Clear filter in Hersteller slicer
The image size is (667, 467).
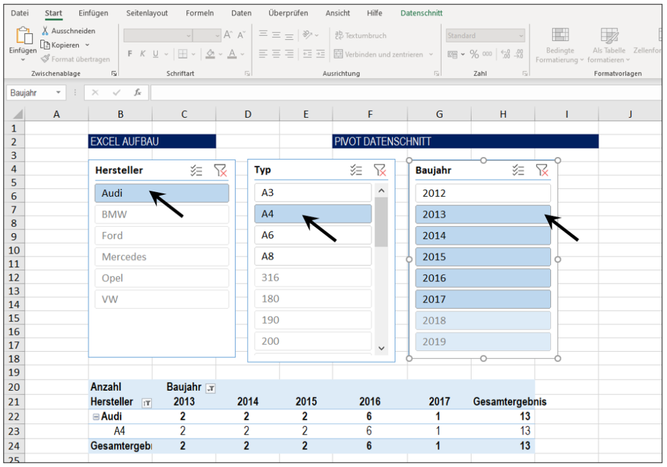click(220, 171)
